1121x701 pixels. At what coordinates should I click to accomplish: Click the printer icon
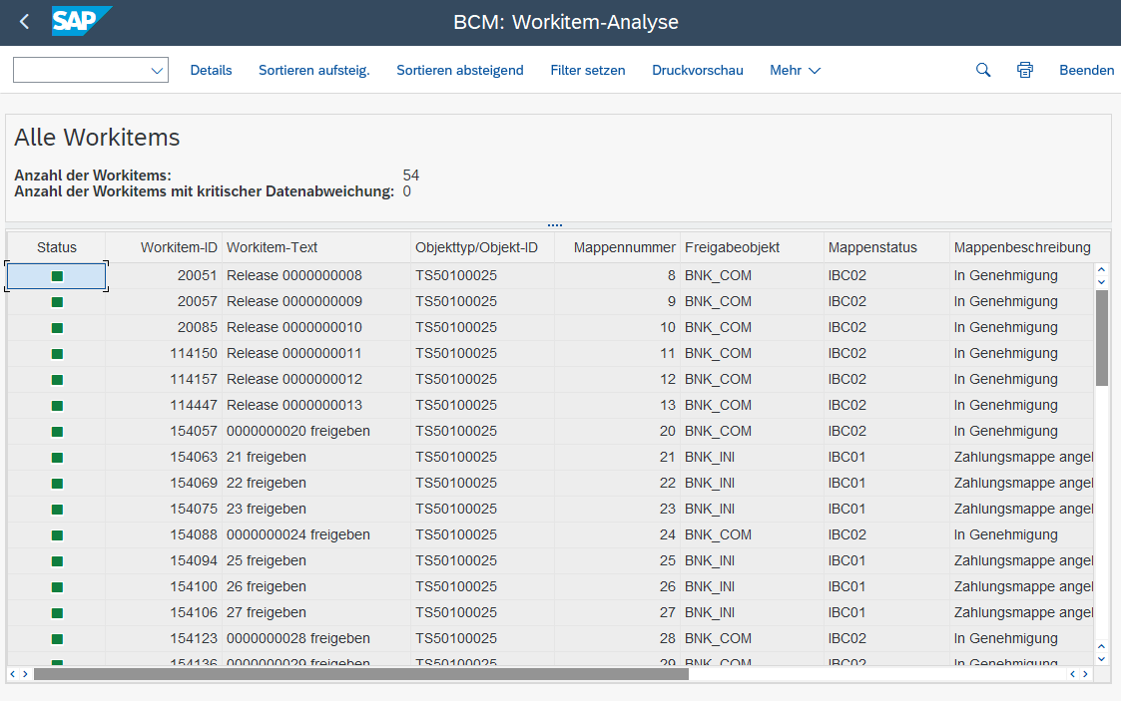(1024, 70)
